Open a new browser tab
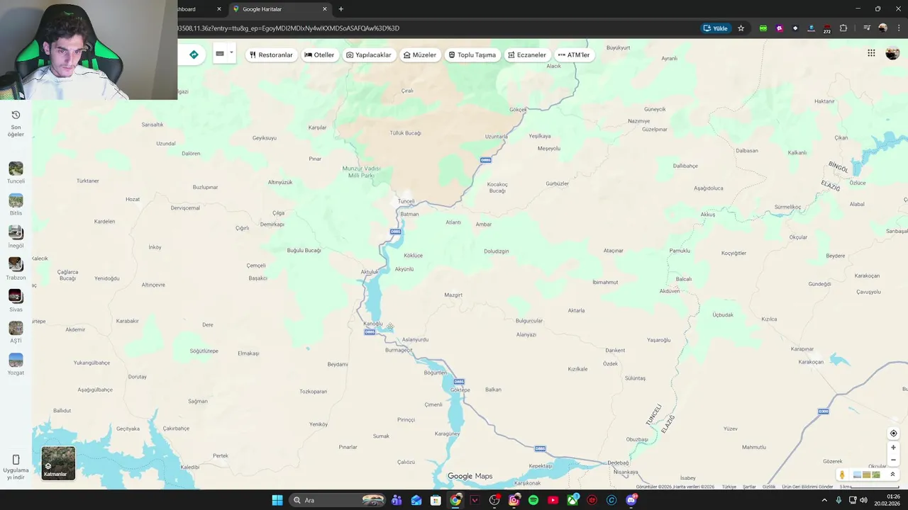Viewport: 908px width, 510px height. [x=341, y=9]
